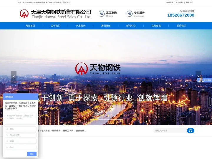The width and height of the screenshot is (212, 159).
Task: Submit the message form with 提交
Action: pyautogui.click(x=32, y=154)
